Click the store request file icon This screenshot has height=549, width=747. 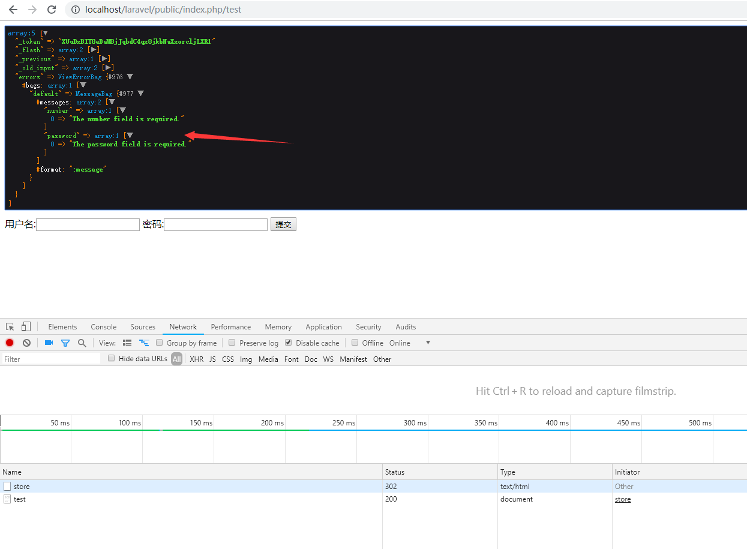click(7, 487)
